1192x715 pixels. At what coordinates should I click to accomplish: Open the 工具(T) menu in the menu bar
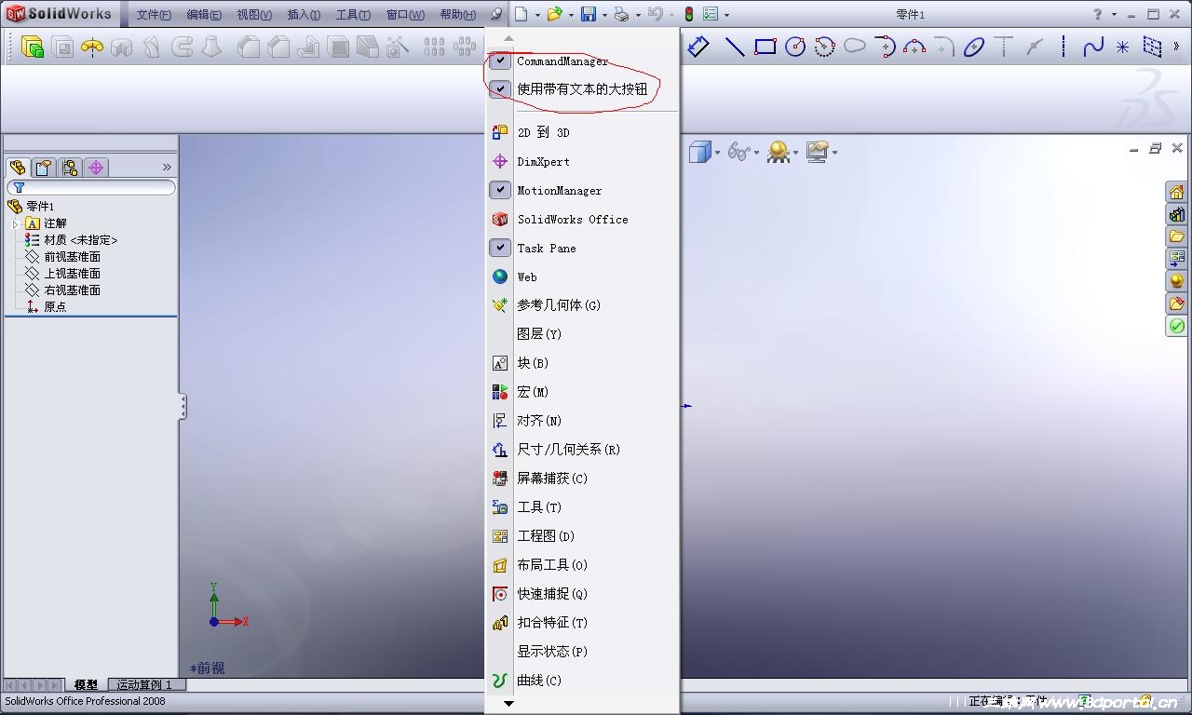[x=353, y=15]
